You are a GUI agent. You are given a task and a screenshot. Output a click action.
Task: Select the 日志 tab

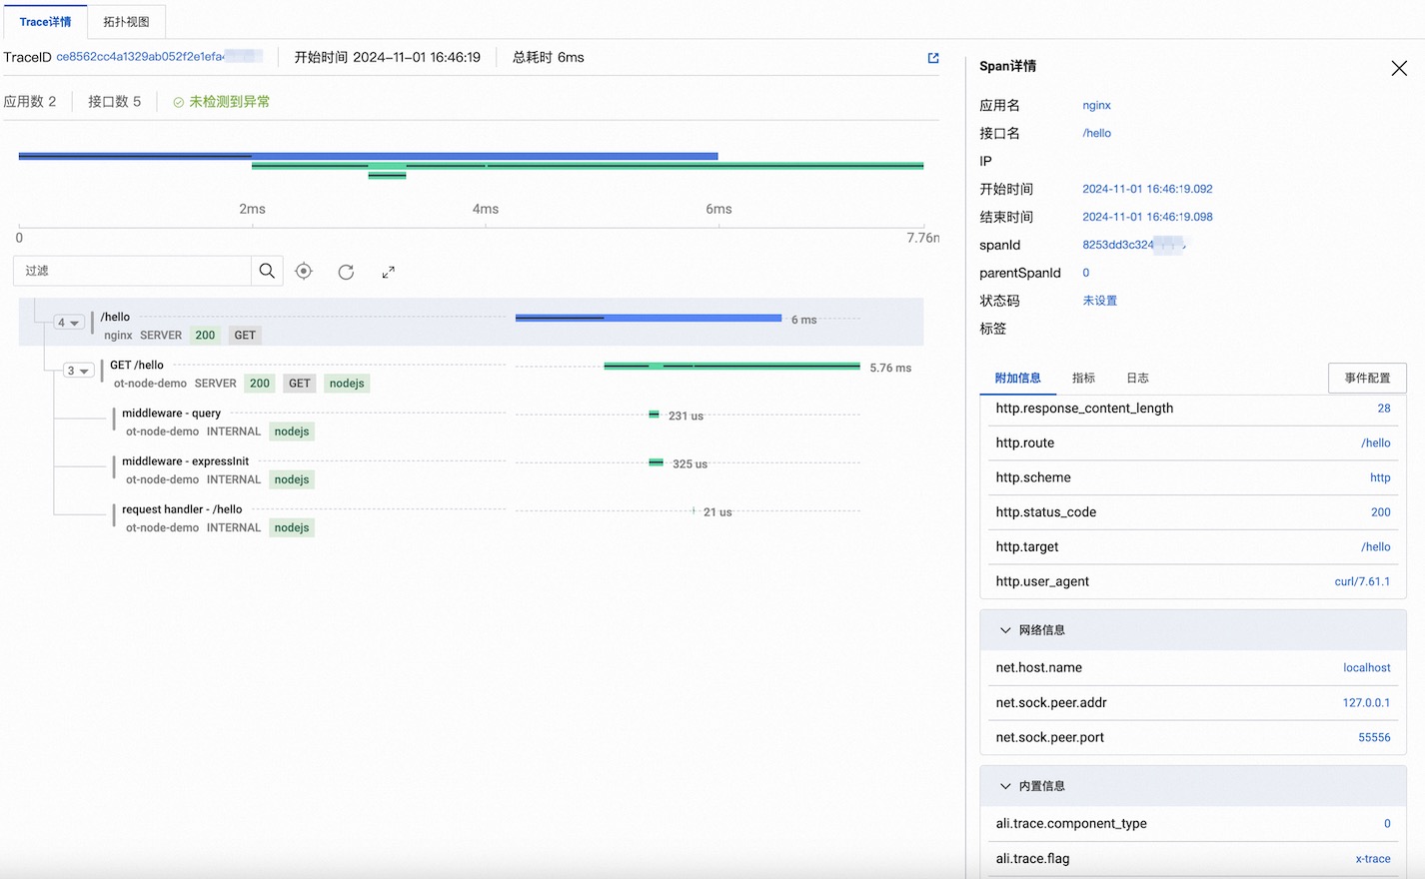pos(1137,378)
